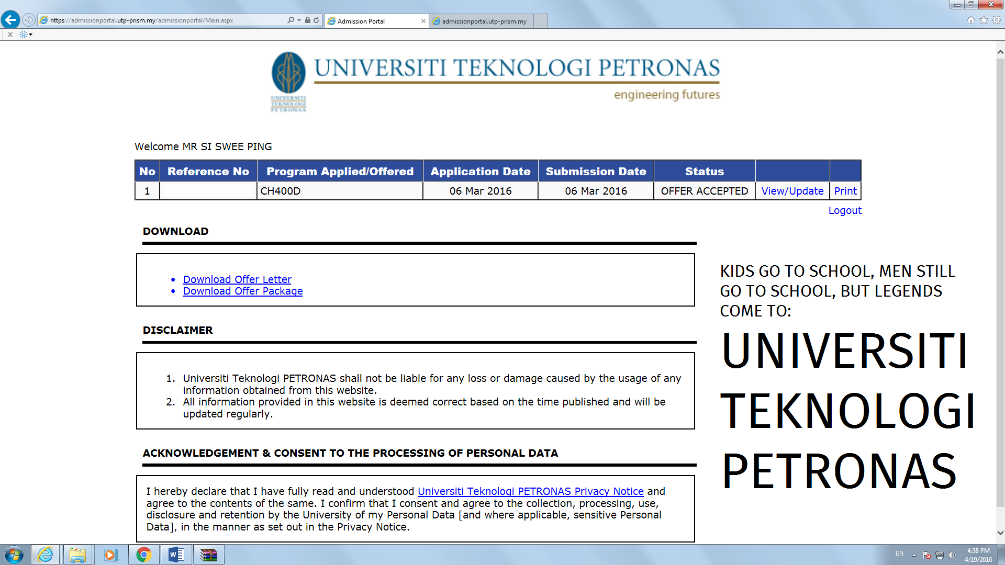Viewport: 1005px width, 565px height.
Task: Click the Submission Date column header
Action: point(596,171)
